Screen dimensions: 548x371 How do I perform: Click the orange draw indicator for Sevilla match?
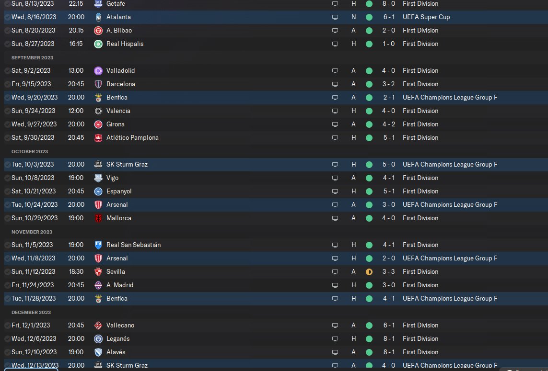pyautogui.click(x=369, y=271)
